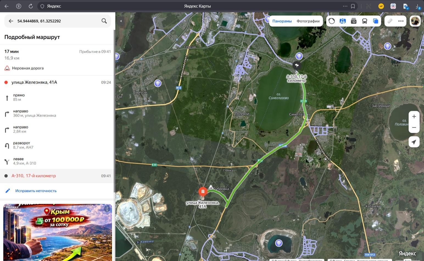Open panorama balloon on the quarry lake
The image size is (424, 261).
[x=279, y=243]
